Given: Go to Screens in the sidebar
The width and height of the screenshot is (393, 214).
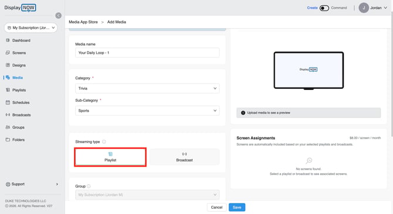Looking at the screenshot, I should click(19, 53).
